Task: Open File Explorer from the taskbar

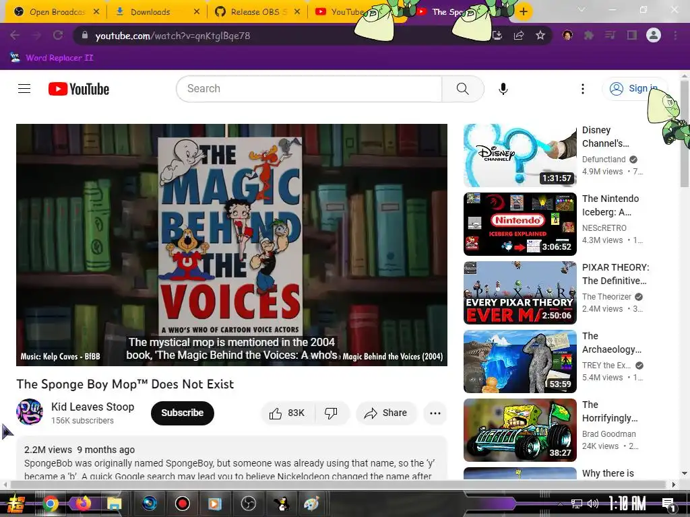Action: pos(114,504)
